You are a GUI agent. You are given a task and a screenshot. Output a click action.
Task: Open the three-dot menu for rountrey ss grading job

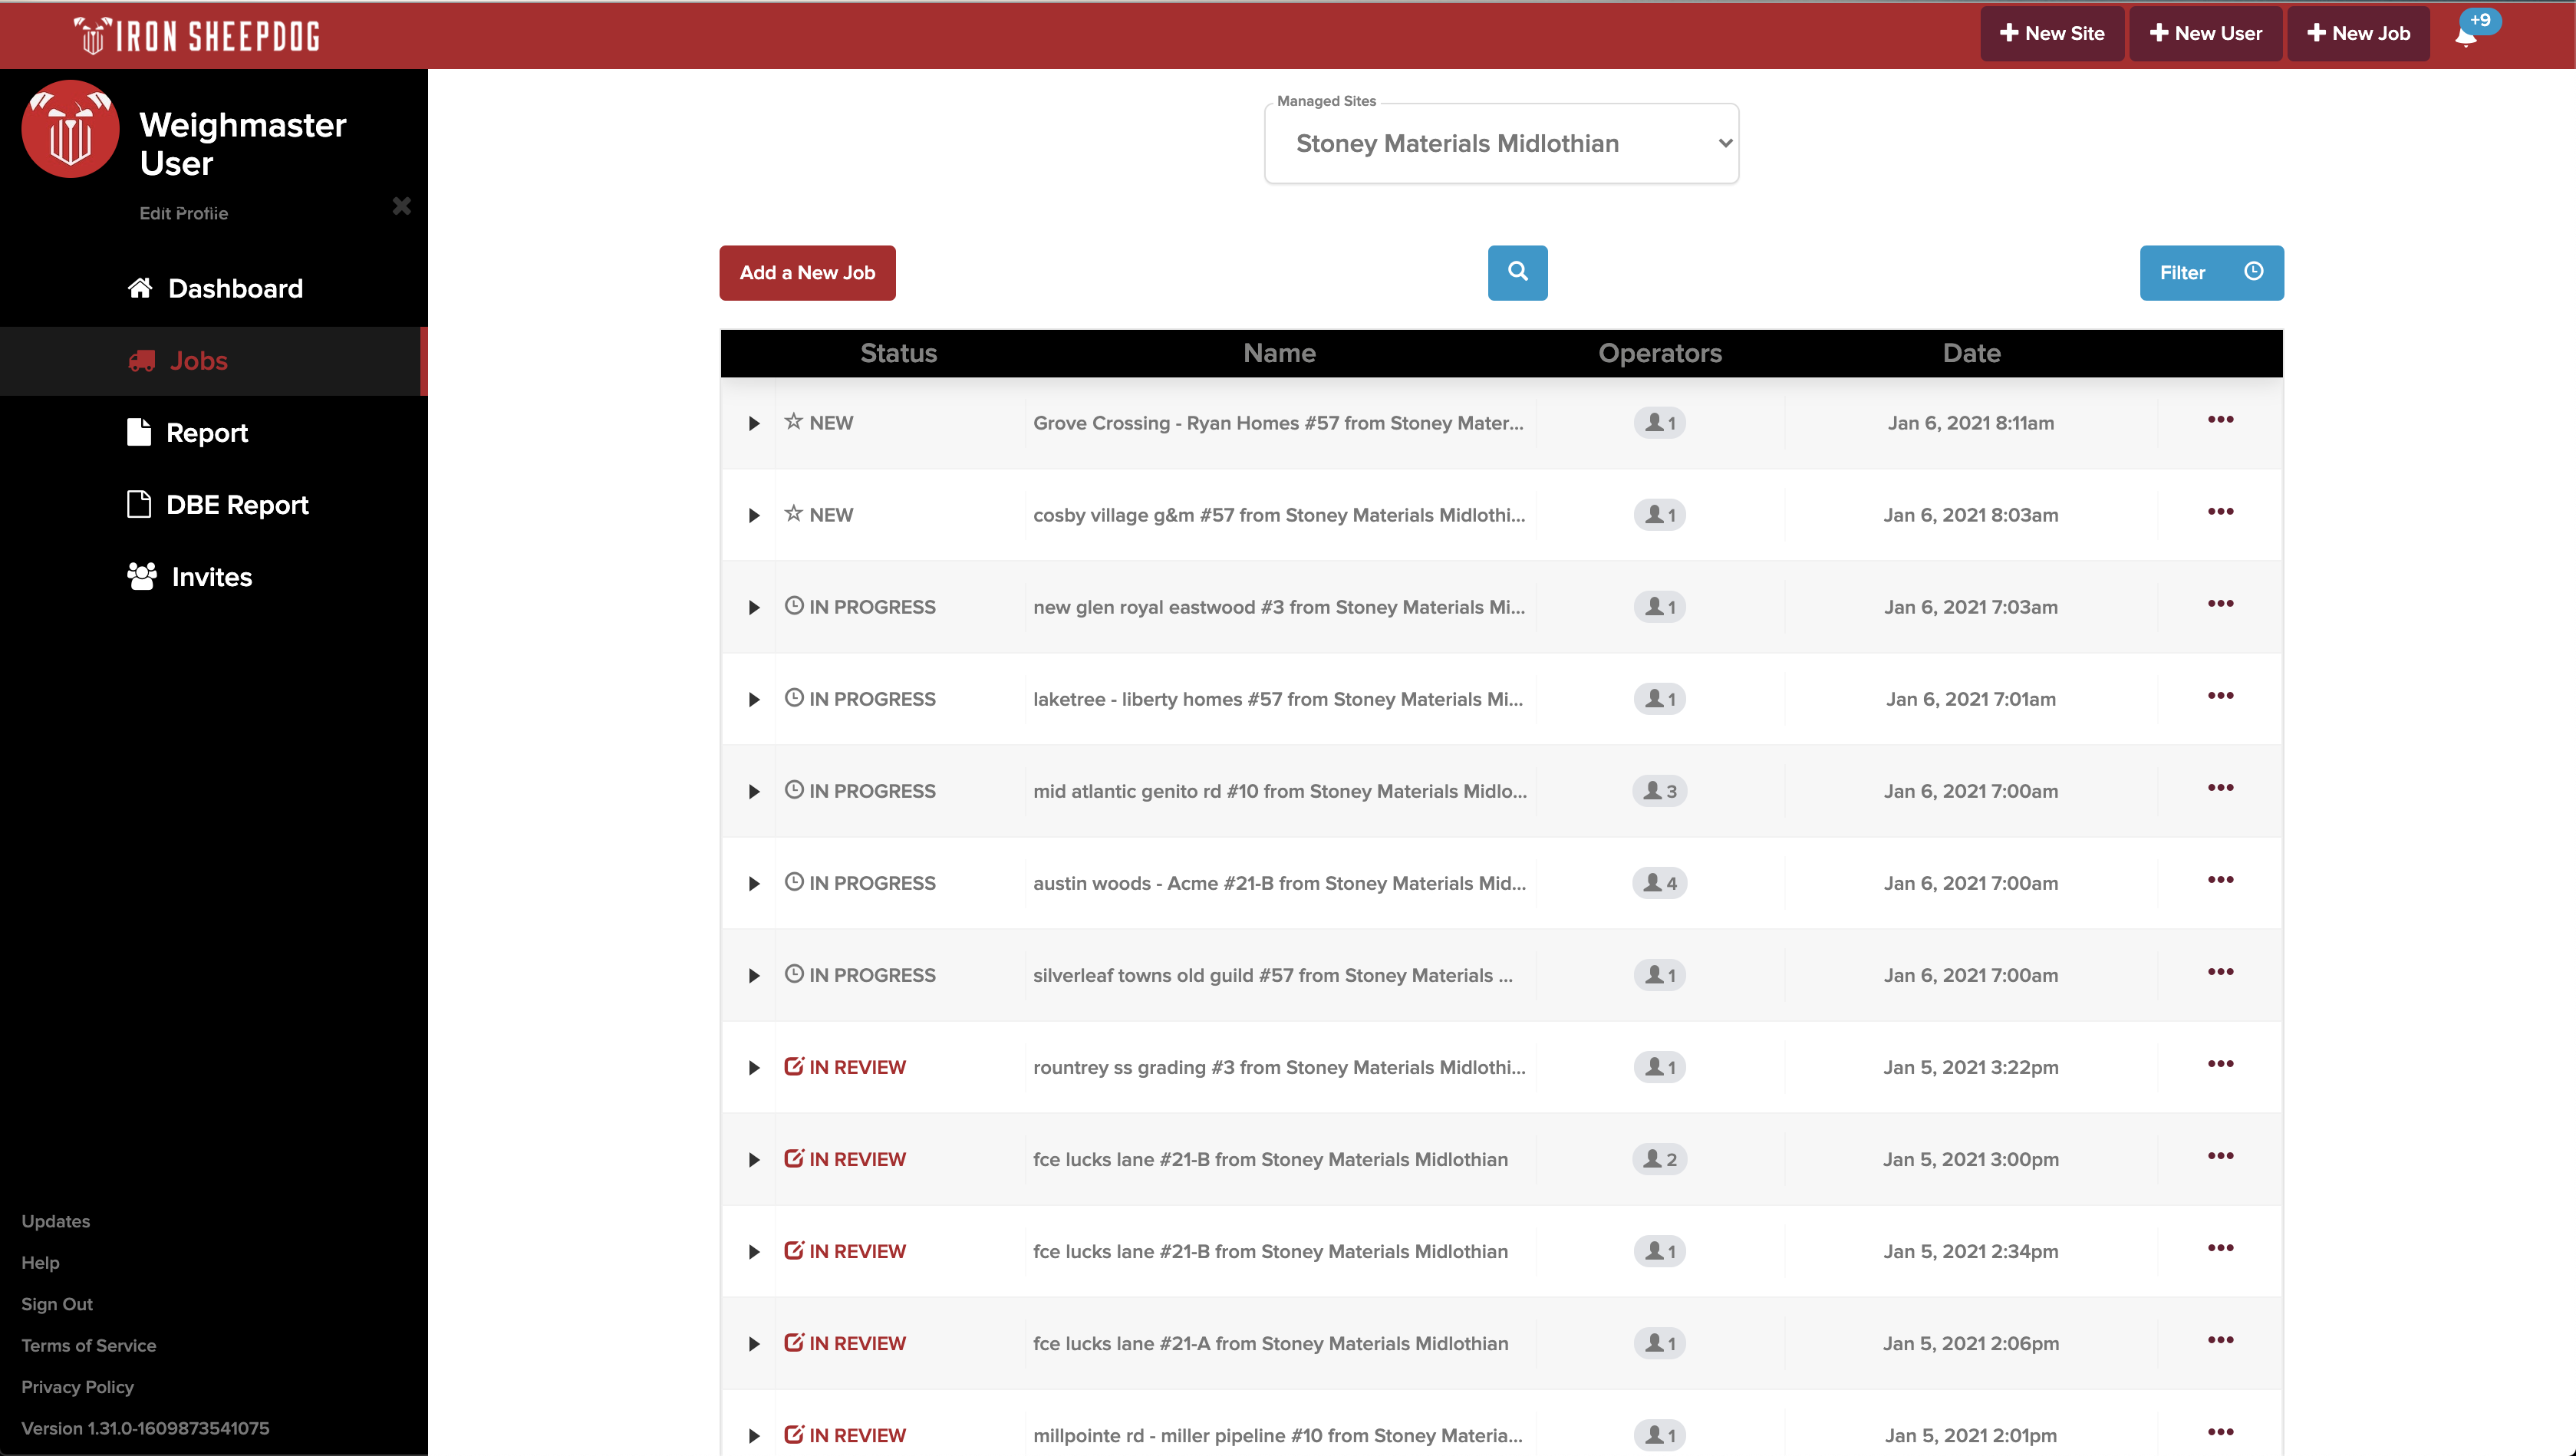[x=2220, y=1064]
